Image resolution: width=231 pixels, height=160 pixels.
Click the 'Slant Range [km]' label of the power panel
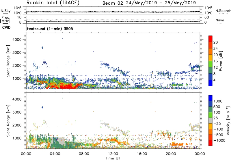8,61
